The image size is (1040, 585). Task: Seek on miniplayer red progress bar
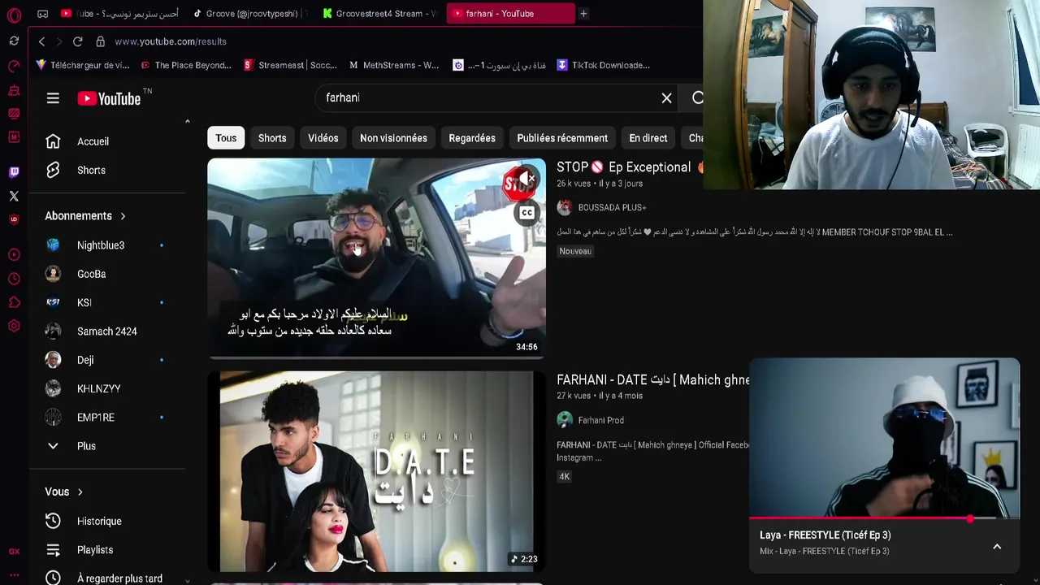point(884,518)
